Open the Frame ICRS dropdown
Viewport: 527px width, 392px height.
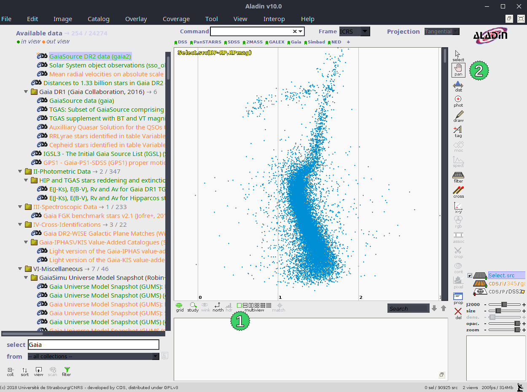(365, 32)
